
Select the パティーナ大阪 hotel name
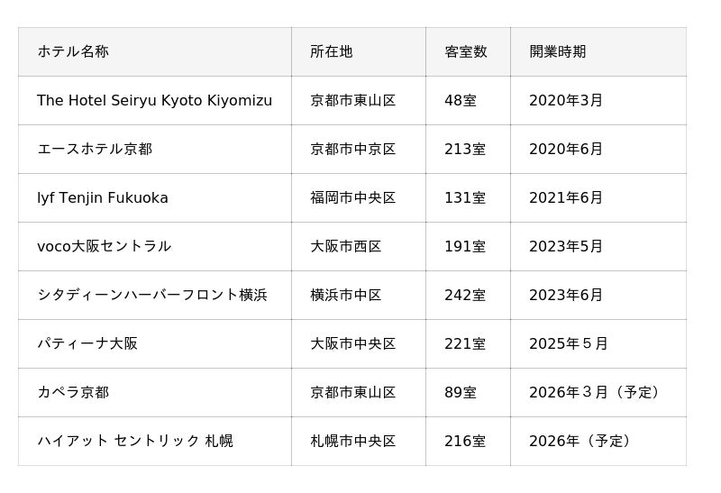coord(87,344)
